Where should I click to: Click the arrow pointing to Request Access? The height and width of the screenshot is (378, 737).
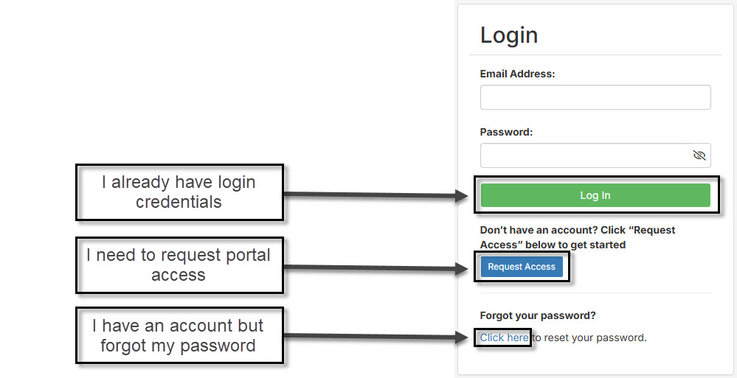tap(376, 267)
